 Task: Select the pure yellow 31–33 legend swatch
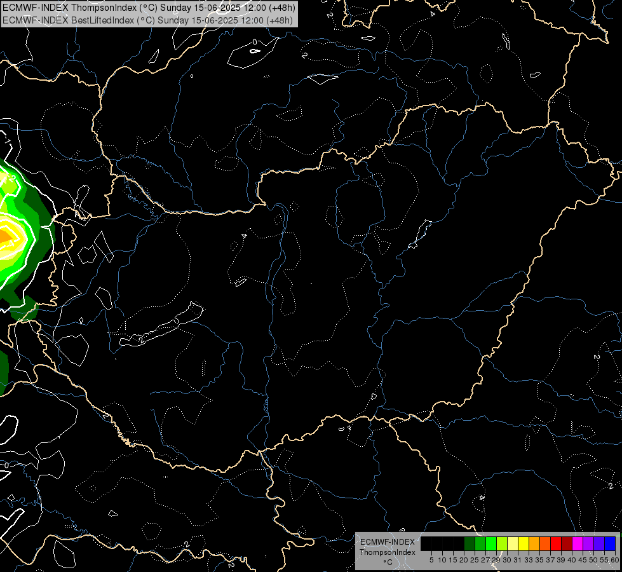[524, 544]
